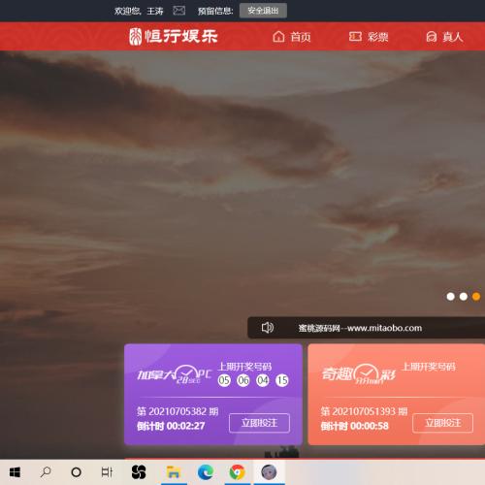Screen dimensions: 485x485
Task: Open Windows Start menu
Action: pyautogui.click(x=15, y=472)
